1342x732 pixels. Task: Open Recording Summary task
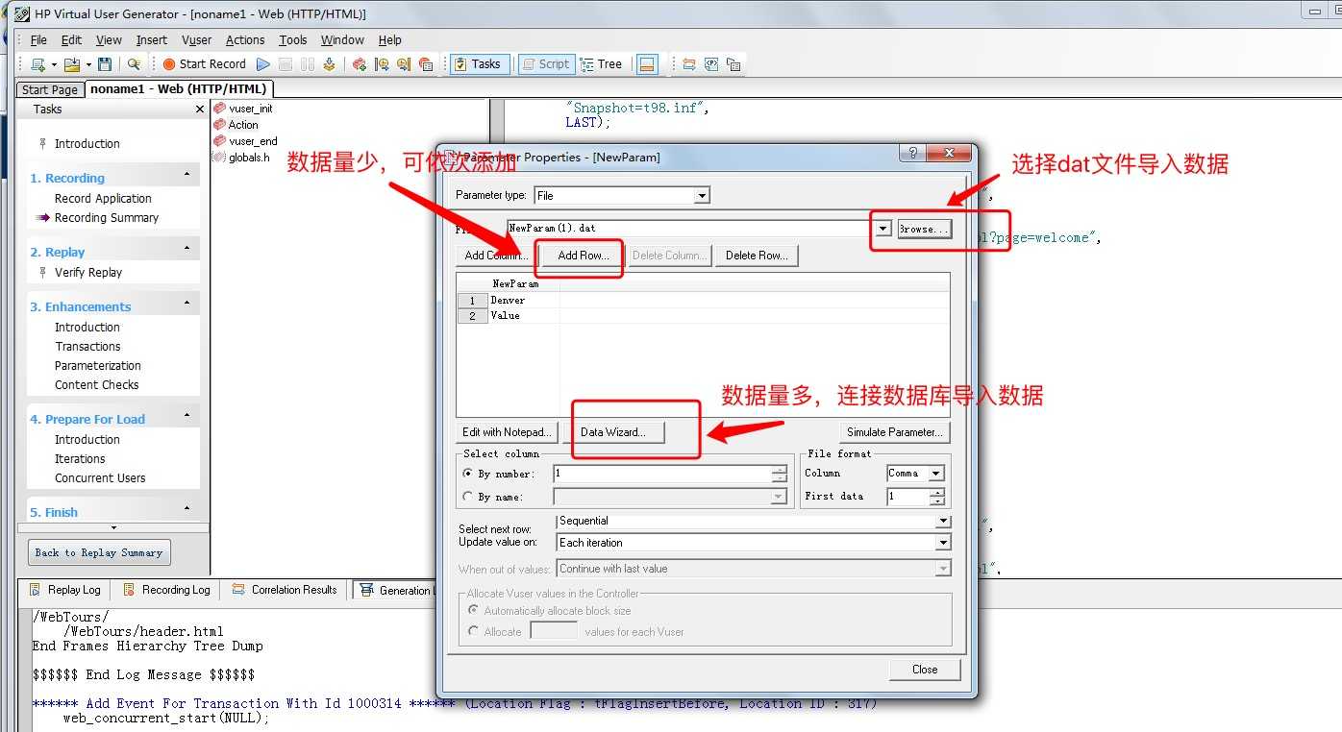(x=107, y=218)
